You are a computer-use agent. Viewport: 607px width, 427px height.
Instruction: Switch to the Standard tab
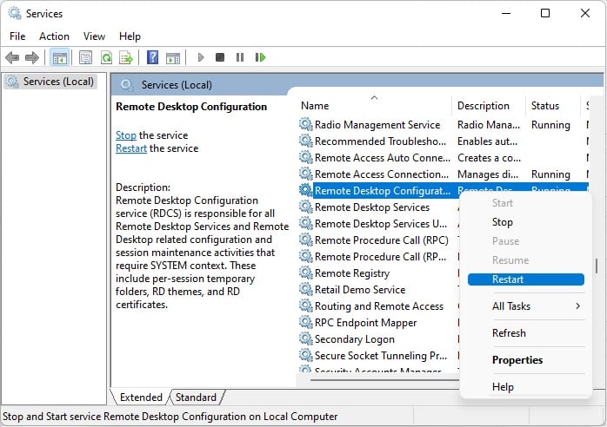click(196, 397)
